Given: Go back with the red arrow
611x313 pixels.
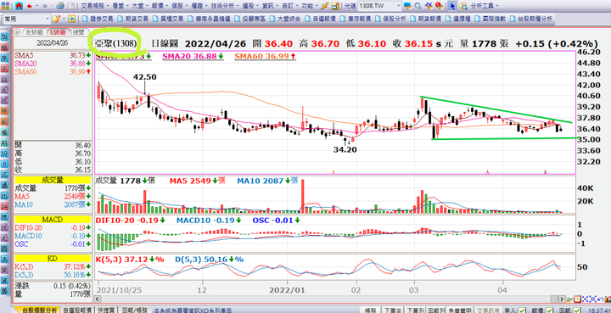Looking at the screenshot, I should [29, 6].
